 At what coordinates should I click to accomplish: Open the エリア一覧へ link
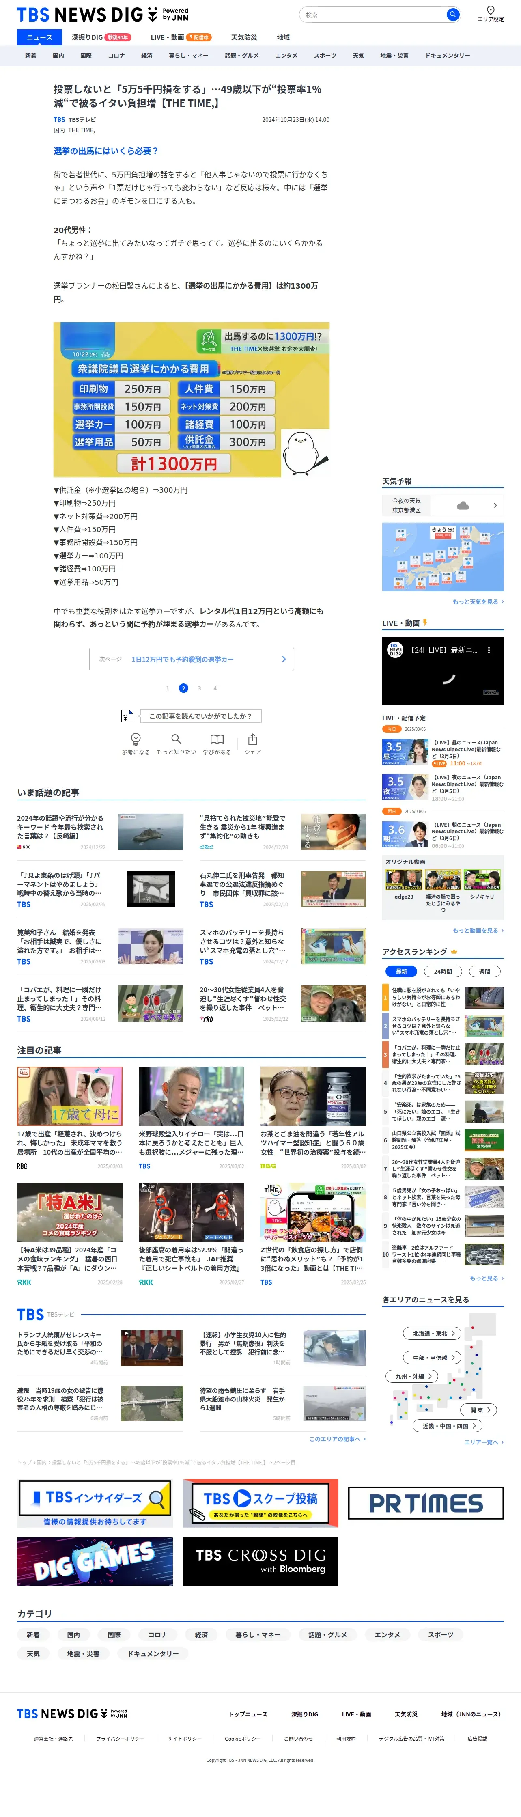484,1442
